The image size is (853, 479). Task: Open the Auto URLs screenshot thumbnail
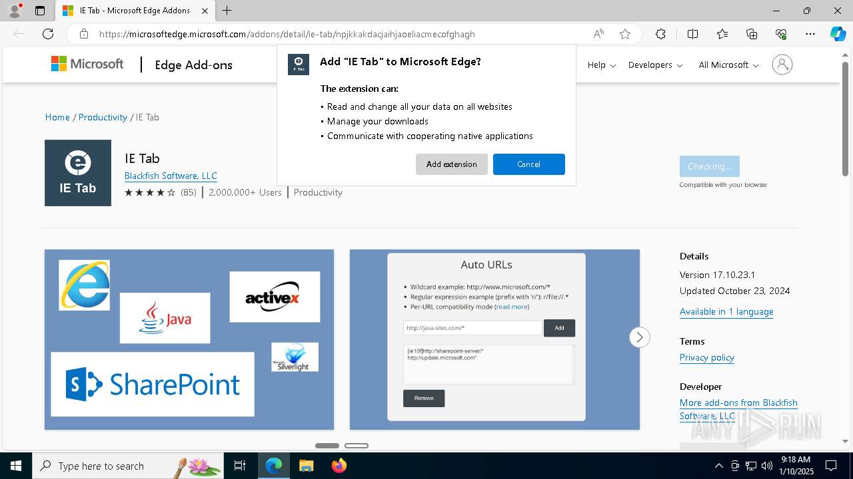pyautogui.click(x=494, y=340)
